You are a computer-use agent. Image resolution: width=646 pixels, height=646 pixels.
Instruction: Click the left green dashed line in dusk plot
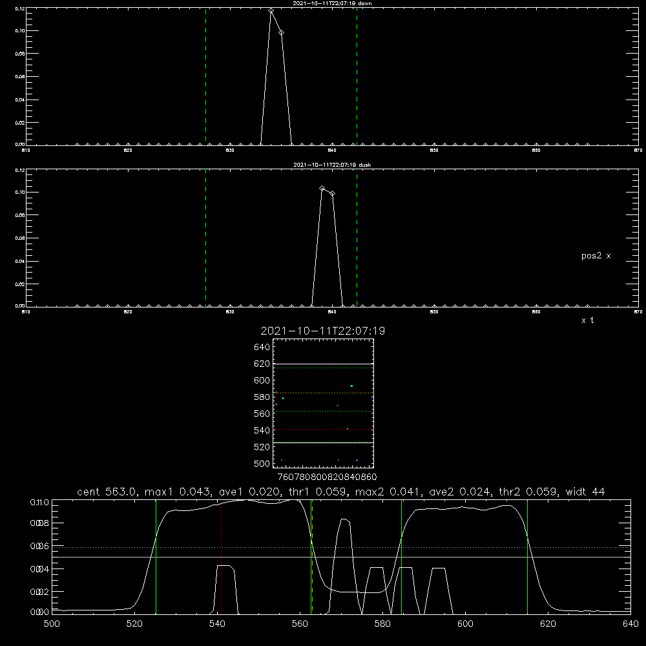pyautogui.click(x=205, y=238)
